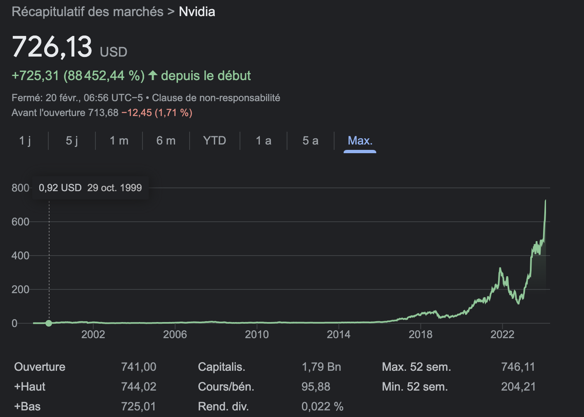Switch to the 5 j range tab
This screenshot has height=417, width=584.
click(72, 141)
